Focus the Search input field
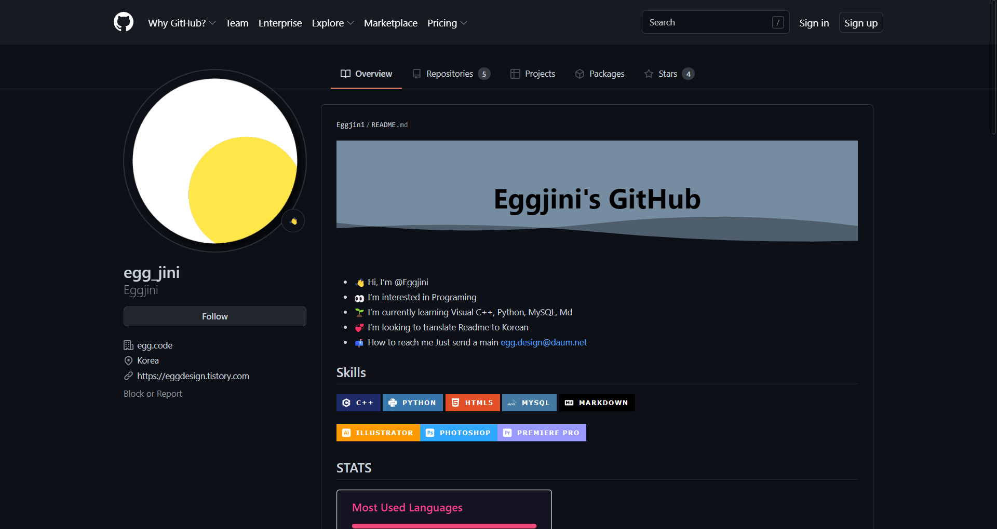Image resolution: width=997 pixels, height=529 pixels. point(716,22)
